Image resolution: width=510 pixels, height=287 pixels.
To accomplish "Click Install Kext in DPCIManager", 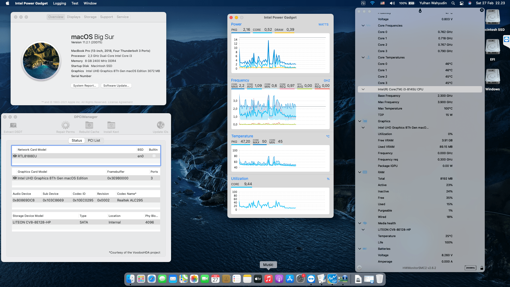I will point(111,126).
